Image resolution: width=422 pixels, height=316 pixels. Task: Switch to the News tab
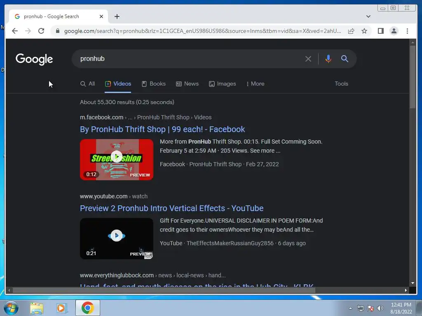click(x=188, y=84)
